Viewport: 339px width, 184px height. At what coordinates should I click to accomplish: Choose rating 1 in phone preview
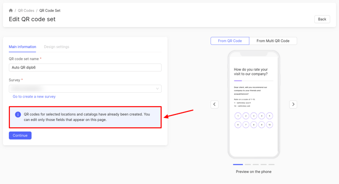238,116
